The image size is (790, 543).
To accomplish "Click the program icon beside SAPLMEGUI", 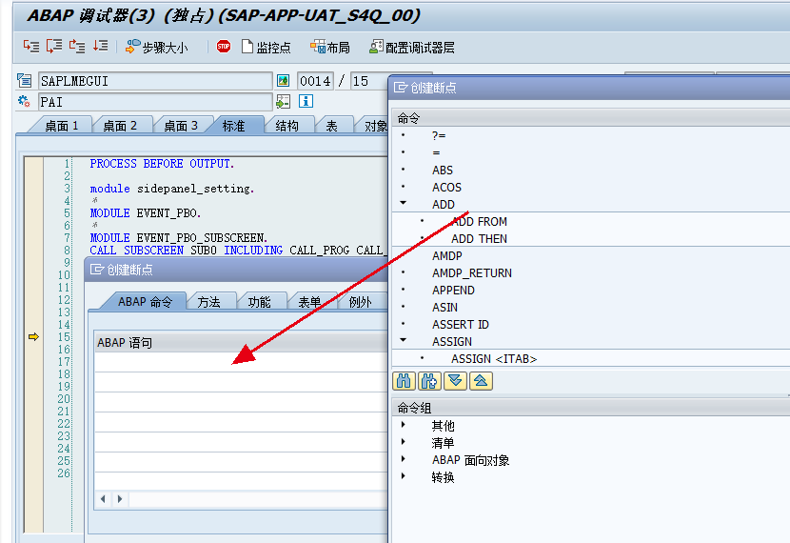I will 24,80.
